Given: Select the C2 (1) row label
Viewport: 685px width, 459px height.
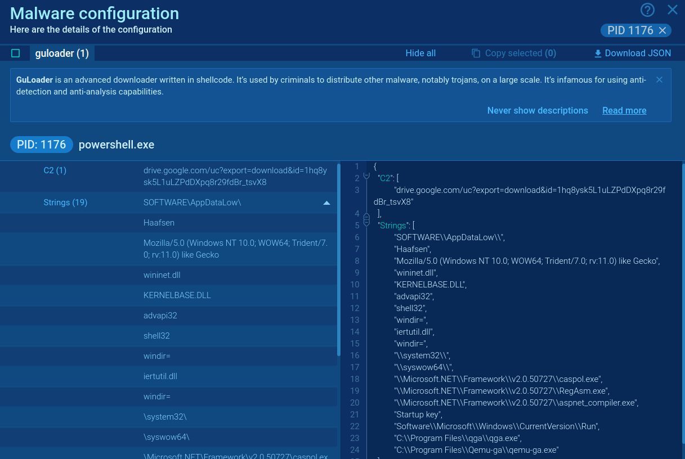Looking at the screenshot, I should pyautogui.click(x=55, y=170).
